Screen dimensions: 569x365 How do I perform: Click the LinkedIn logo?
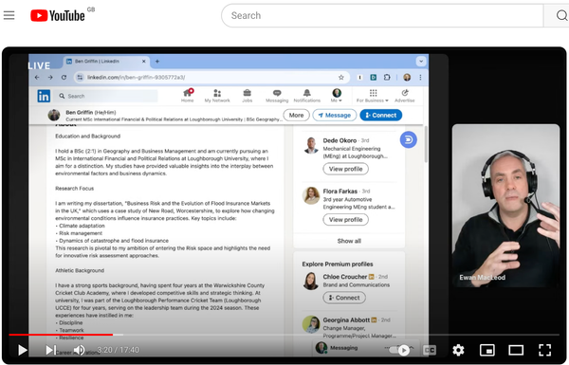(44, 96)
